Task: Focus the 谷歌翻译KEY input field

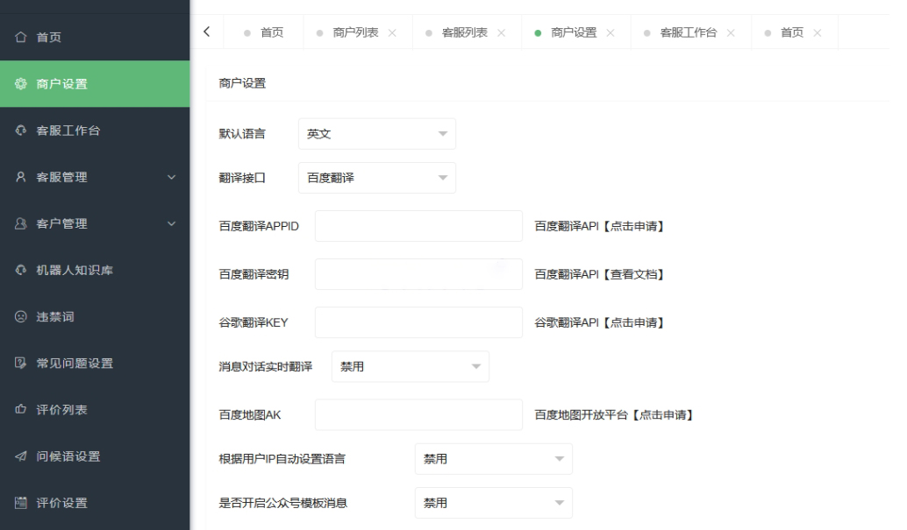Action: point(418,322)
